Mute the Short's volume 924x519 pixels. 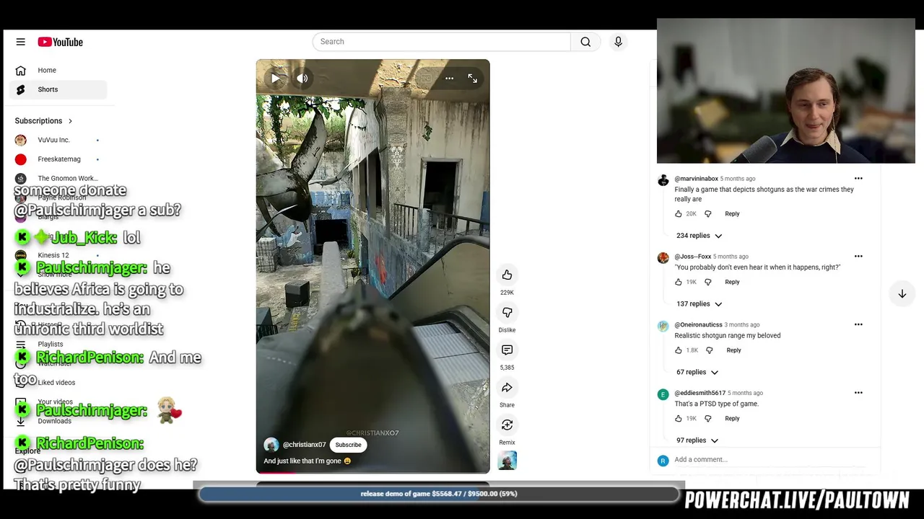302,79
